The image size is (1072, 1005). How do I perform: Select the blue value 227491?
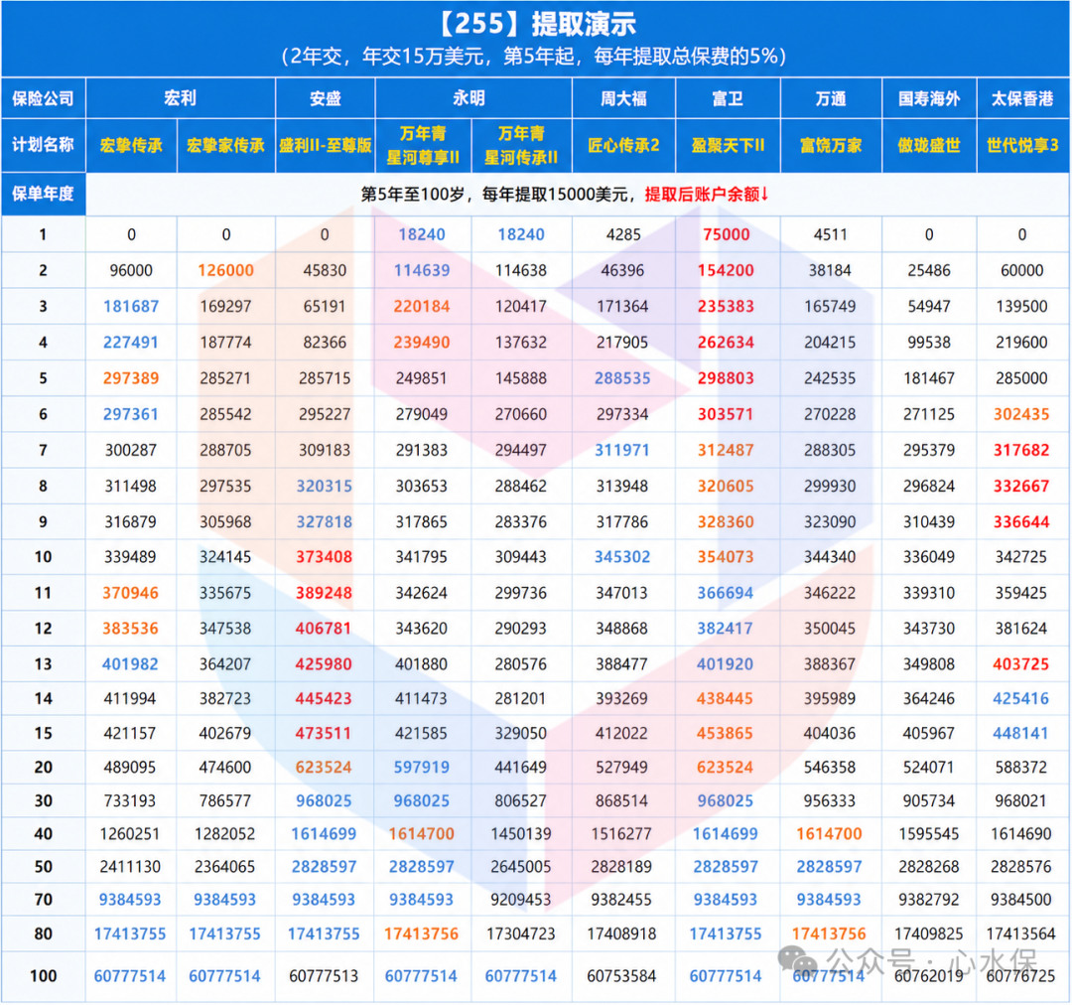tap(131, 342)
